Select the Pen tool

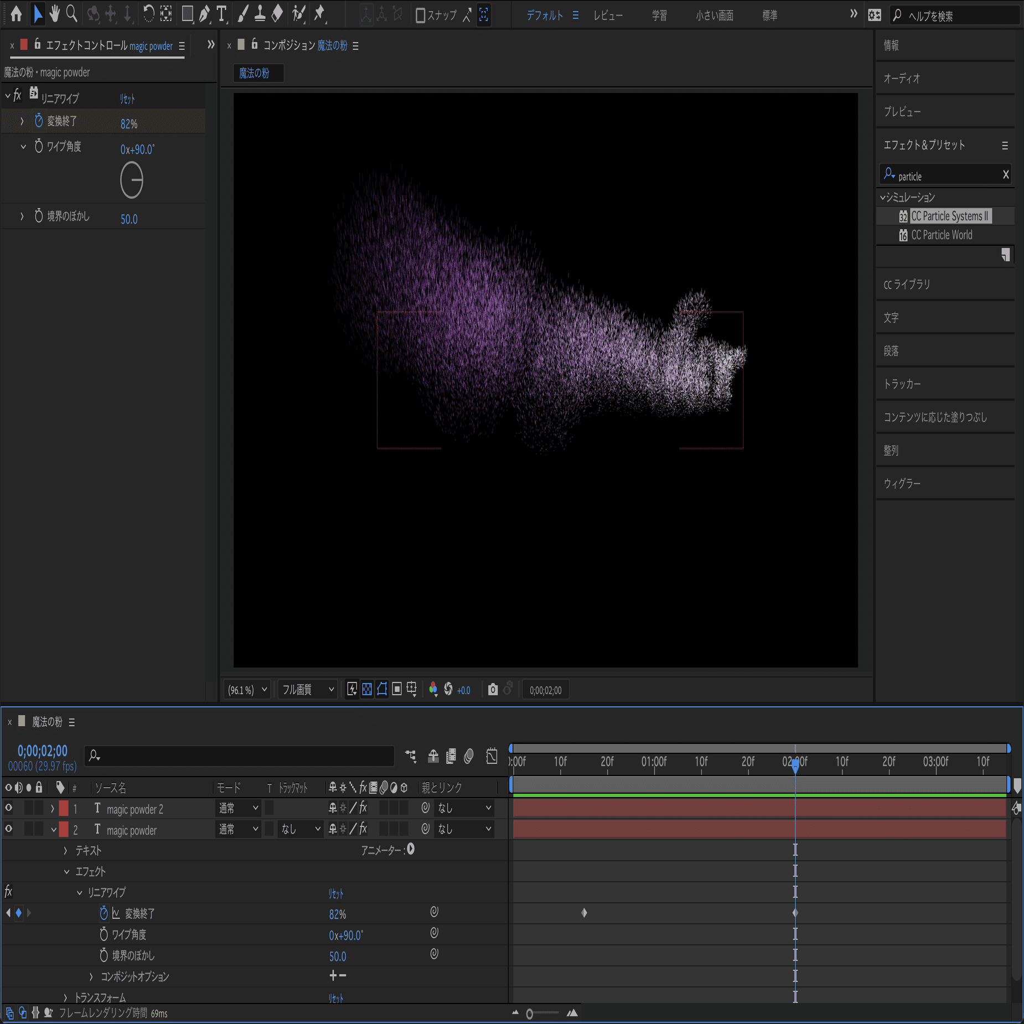click(204, 14)
